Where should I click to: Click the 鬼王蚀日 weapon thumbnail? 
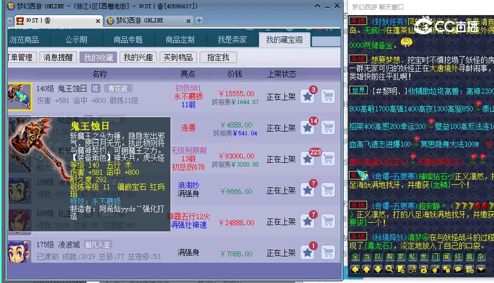20,97
